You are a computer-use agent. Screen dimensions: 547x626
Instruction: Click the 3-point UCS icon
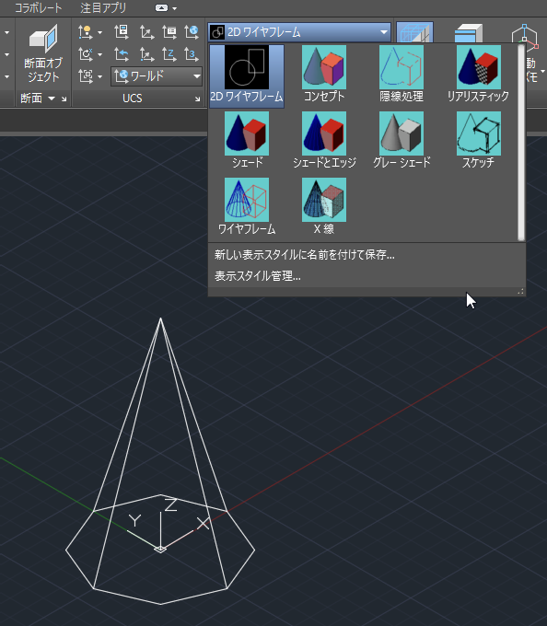pos(192,54)
